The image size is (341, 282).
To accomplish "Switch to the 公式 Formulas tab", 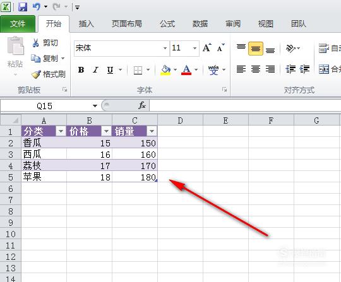I will click(167, 24).
